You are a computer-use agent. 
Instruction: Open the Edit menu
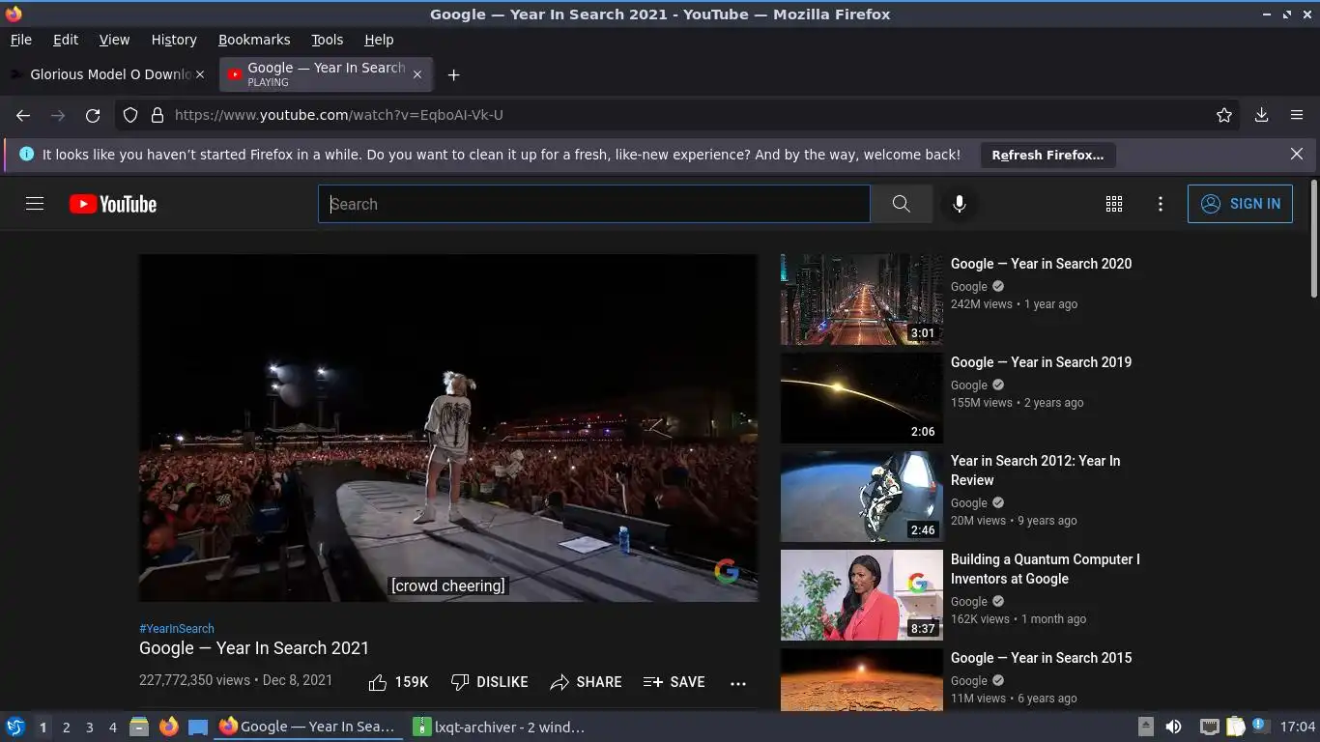click(66, 40)
